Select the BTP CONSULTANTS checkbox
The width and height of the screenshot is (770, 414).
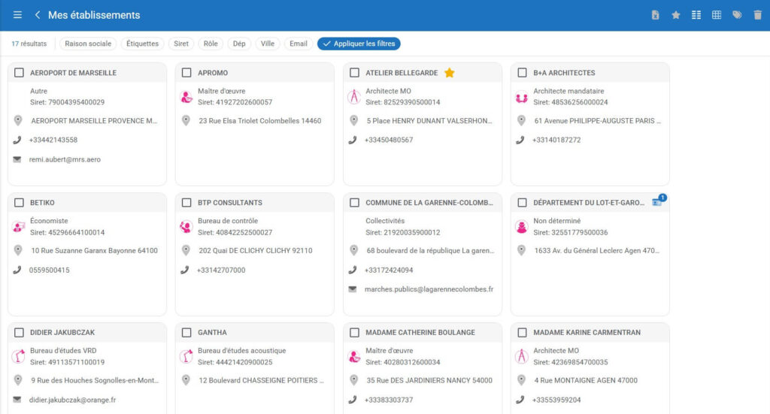(186, 203)
